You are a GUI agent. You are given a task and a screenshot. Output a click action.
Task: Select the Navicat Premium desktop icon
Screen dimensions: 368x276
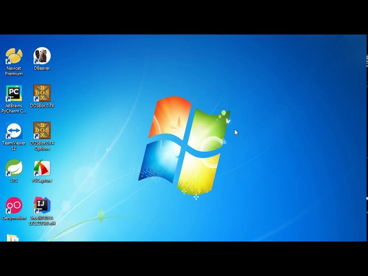coord(14,56)
